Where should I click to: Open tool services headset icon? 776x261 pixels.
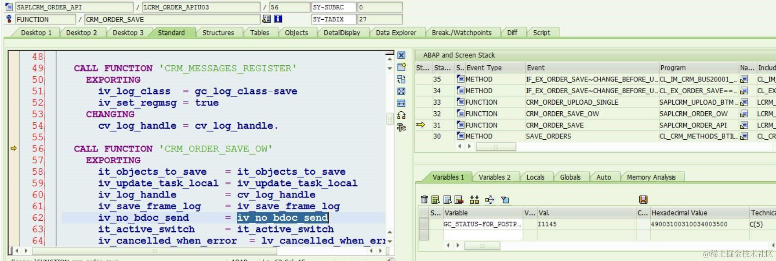click(x=401, y=115)
